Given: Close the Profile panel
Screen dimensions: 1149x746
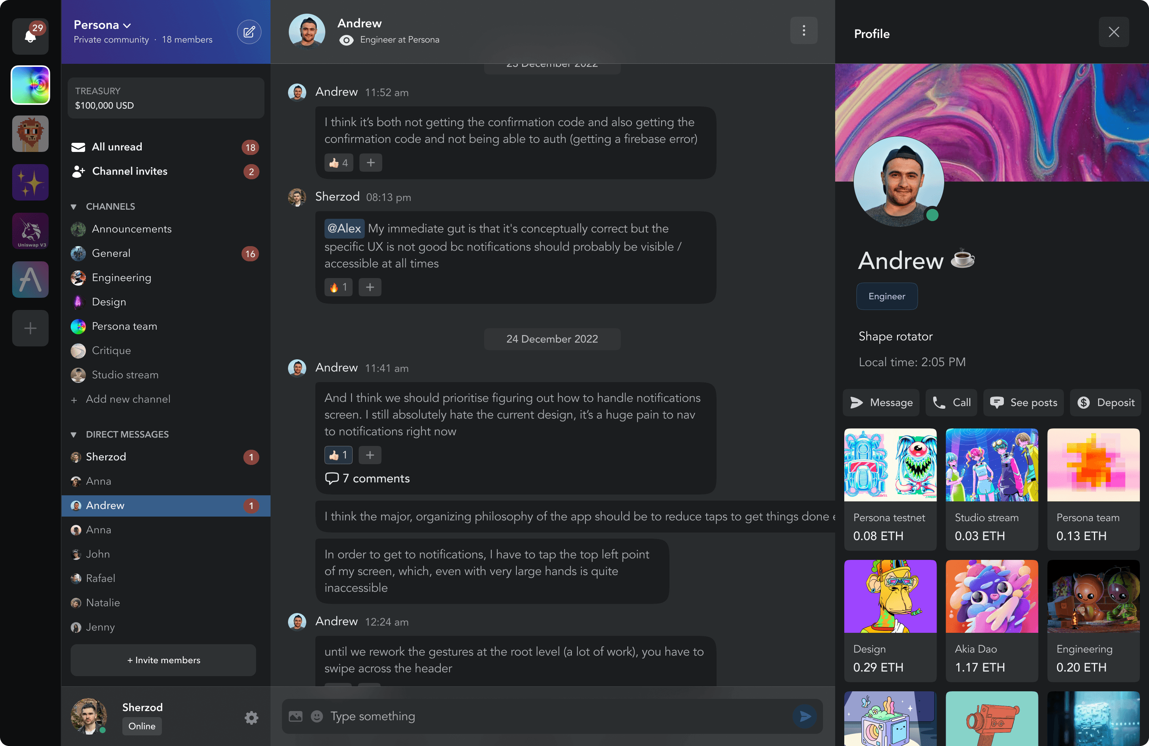Looking at the screenshot, I should click(x=1113, y=32).
